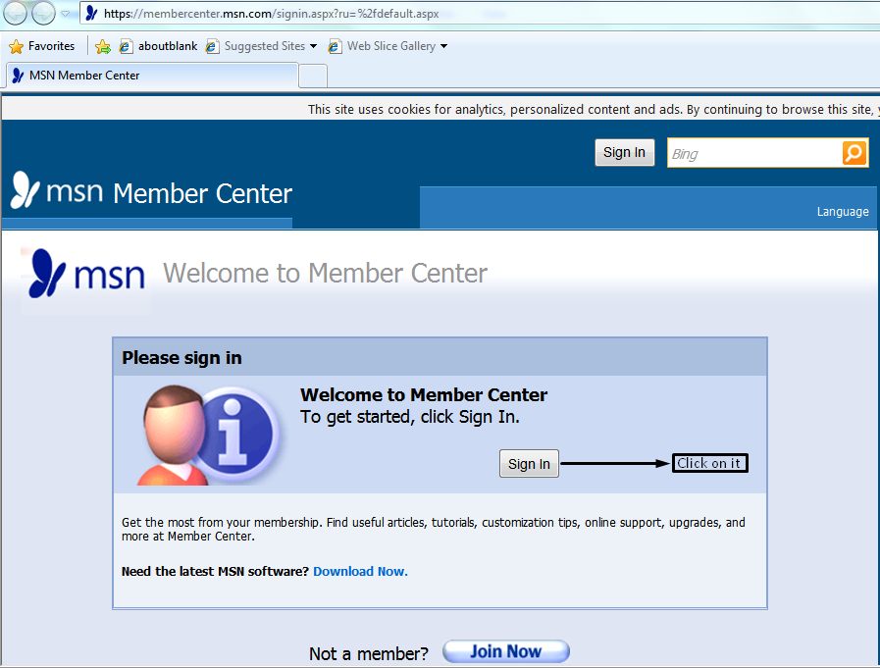Click the blue msn butterfly logo

point(86,274)
